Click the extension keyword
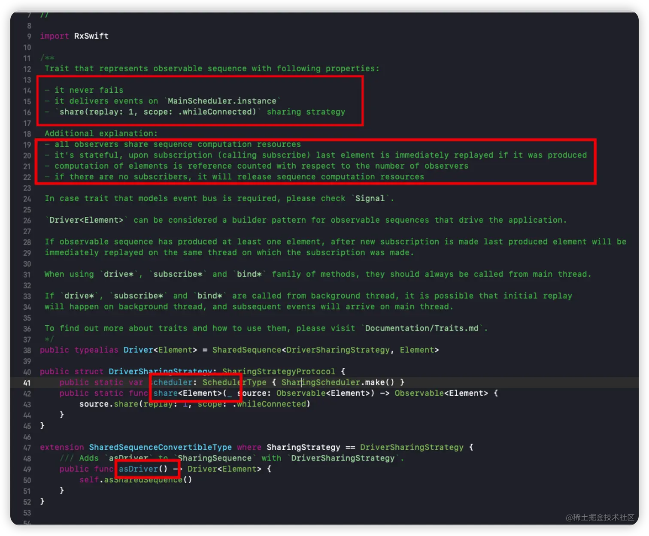Viewport: 649px width, 536px height. coord(62,447)
